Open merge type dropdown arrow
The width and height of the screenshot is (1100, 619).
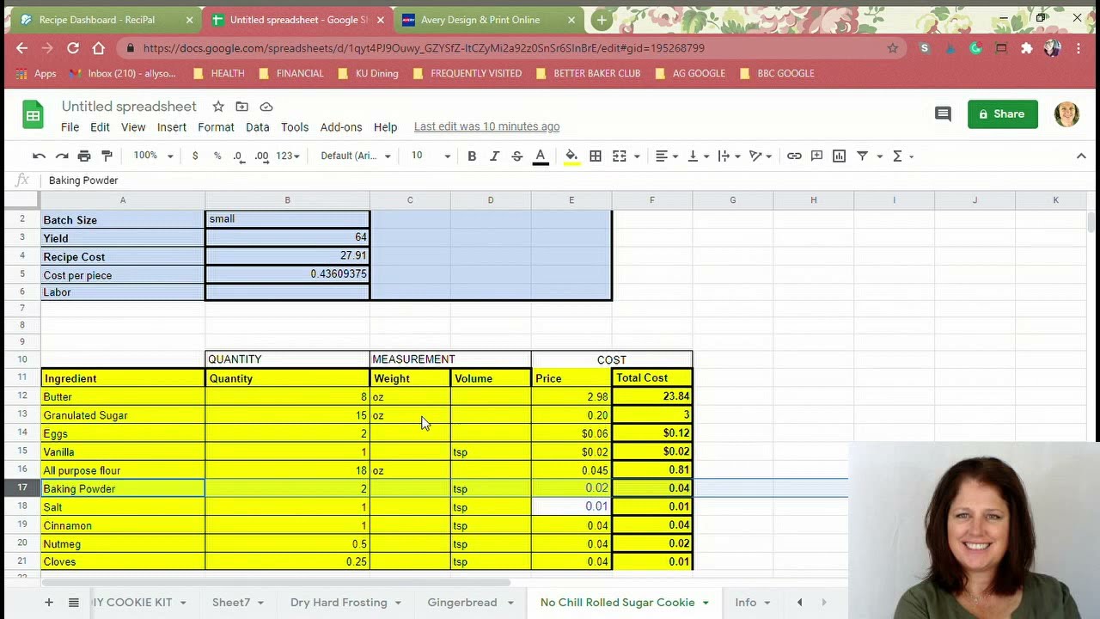(x=637, y=156)
